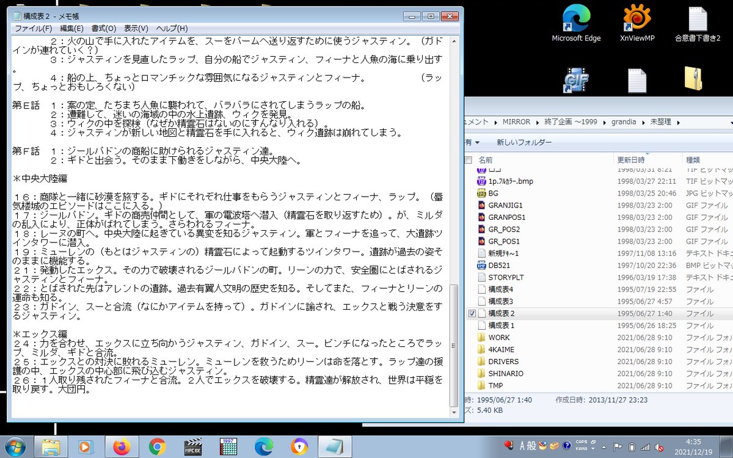Open the 1997 calendar app on taskbar
733x458 pixels.
tap(228, 447)
